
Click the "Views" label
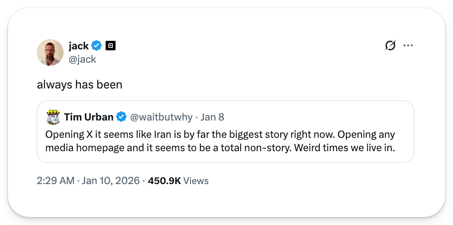click(x=196, y=181)
